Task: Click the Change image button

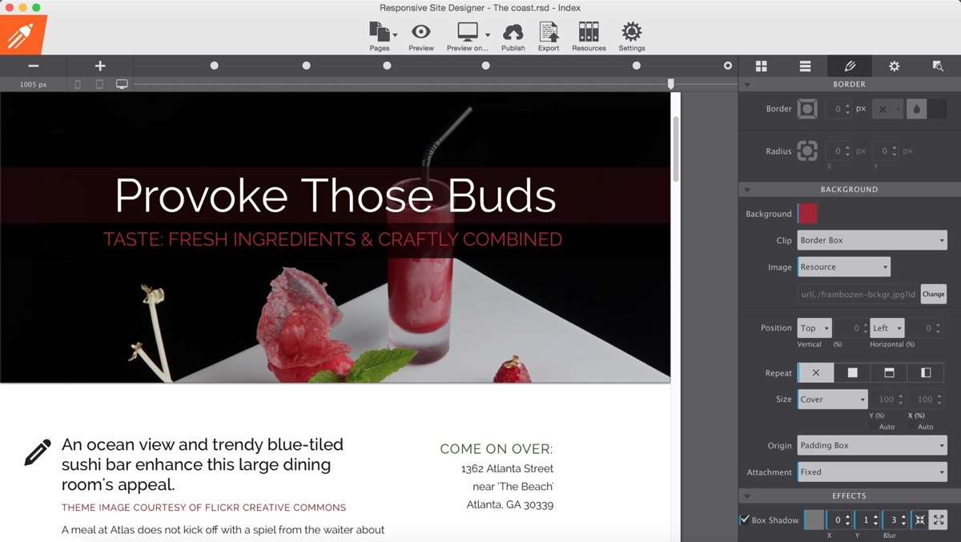Action: tap(933, 294)
